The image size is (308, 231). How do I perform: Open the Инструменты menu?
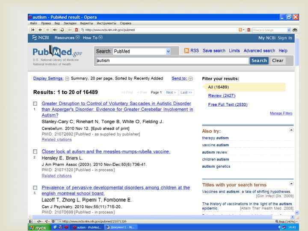click(x=107, y=23)
